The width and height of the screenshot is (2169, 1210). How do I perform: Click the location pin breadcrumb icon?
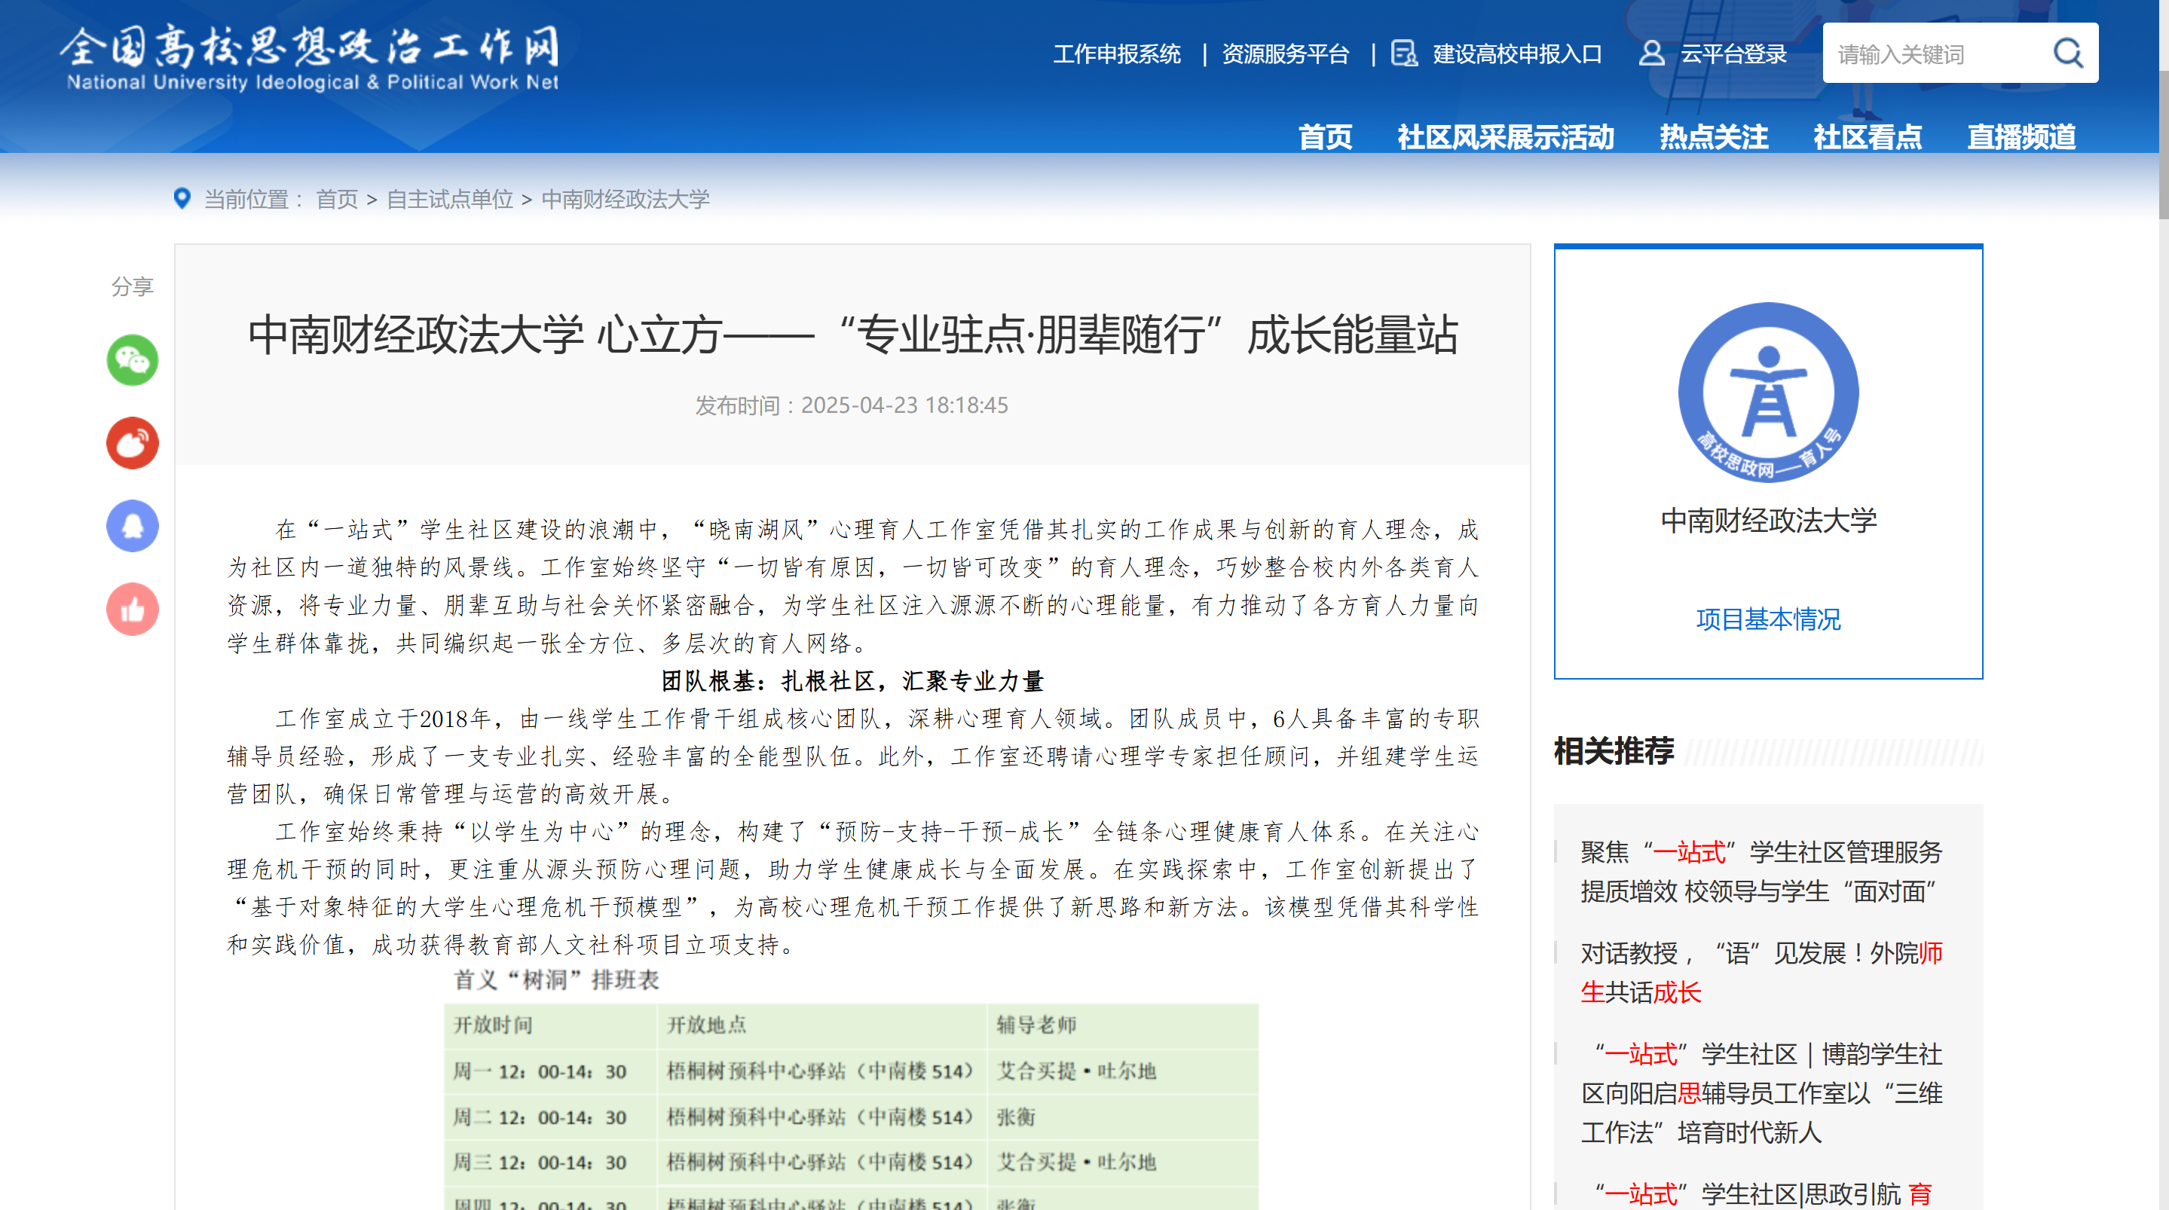coord(182,199)
